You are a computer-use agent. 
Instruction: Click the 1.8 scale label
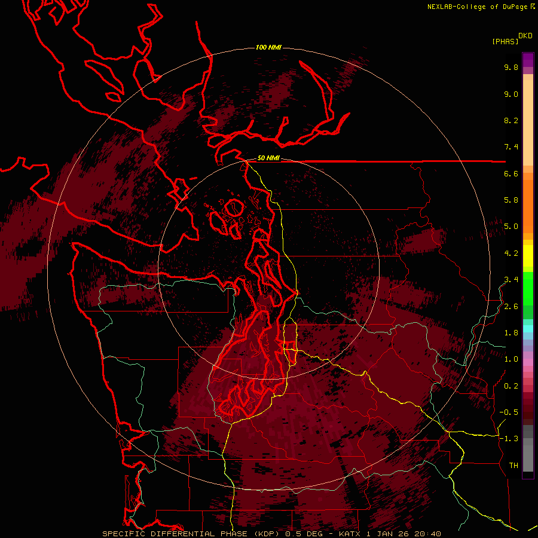pyautogui.click(x=511, y=333)
